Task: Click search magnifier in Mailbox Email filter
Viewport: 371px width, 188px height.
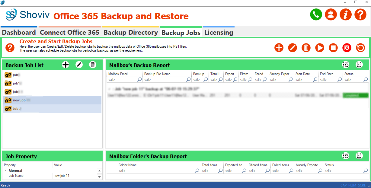Action: (139, 80)
